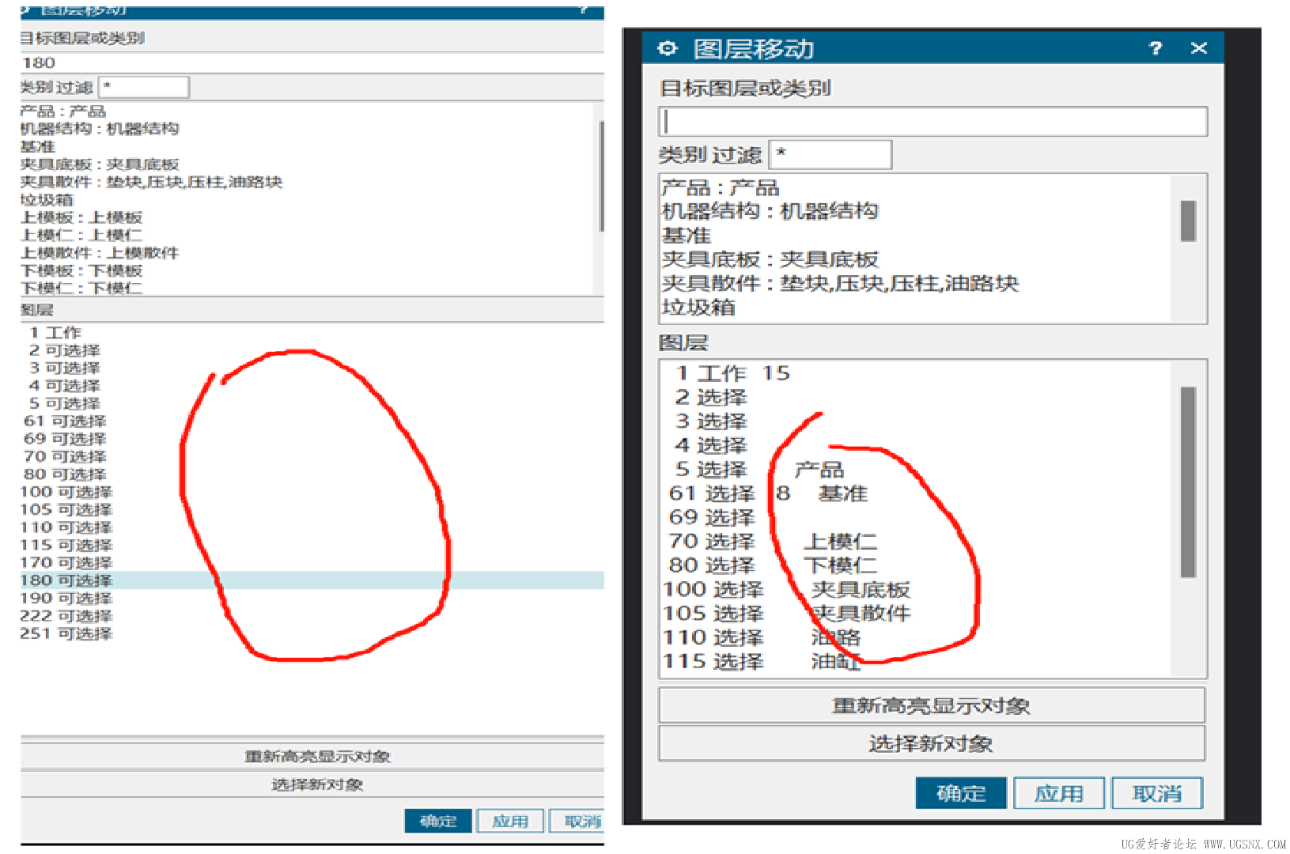
Task: Select layer 105 夹具散件 in right dialog
Action: (x=787, y=614)
